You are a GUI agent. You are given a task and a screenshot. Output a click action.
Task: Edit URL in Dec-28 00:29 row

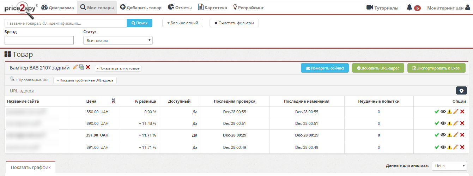pyautogui.click(x=456, y=135)
